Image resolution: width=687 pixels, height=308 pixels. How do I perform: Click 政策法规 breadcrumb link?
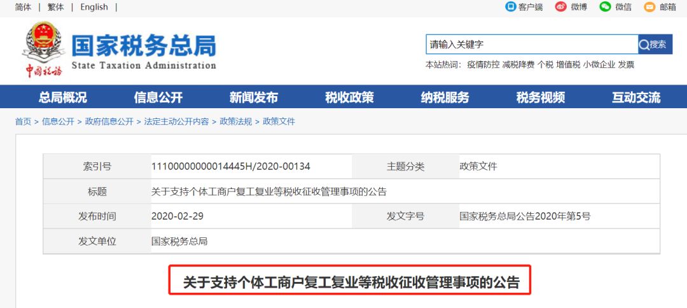coord(236,122)
